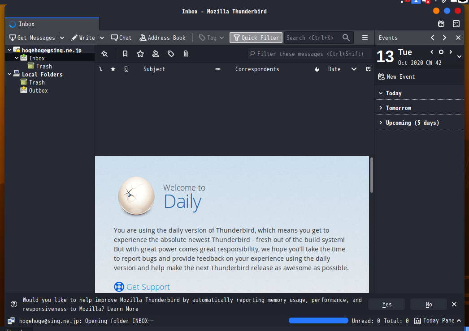The height and width of the screenshot is (331, 469).
Task: Open the Address Book
Action: [162, 38]
